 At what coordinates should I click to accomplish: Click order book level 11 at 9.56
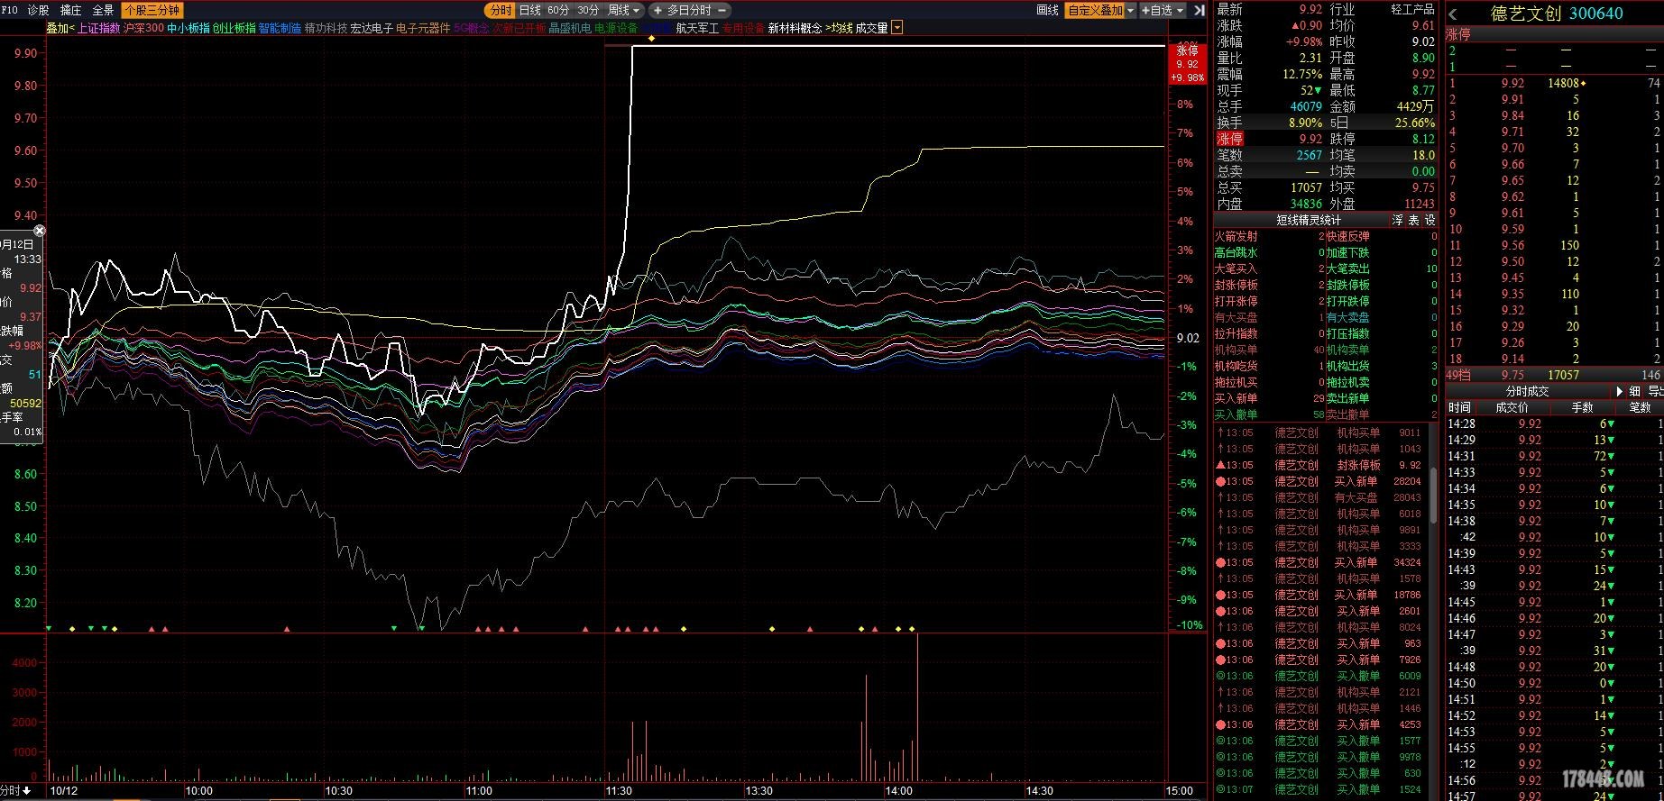coord(1554,245)
